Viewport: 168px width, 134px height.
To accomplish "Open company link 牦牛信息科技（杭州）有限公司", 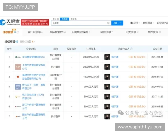I will tap(33, 97).
